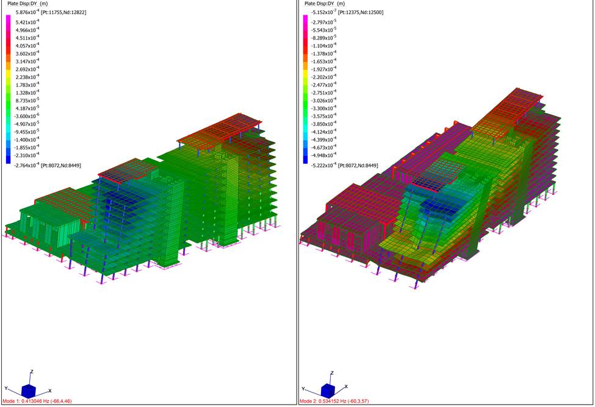Click right legend max -5.152x10-7 [Pt:12375,Nd:12500] label
The width and height of the screenshot is (595, 407).
pyautogui.click(x=347, y=12)
